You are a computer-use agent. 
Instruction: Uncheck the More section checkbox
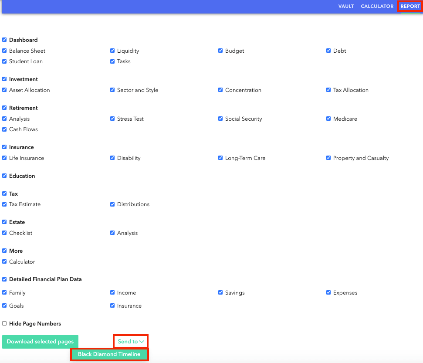[x=4, y=251]
